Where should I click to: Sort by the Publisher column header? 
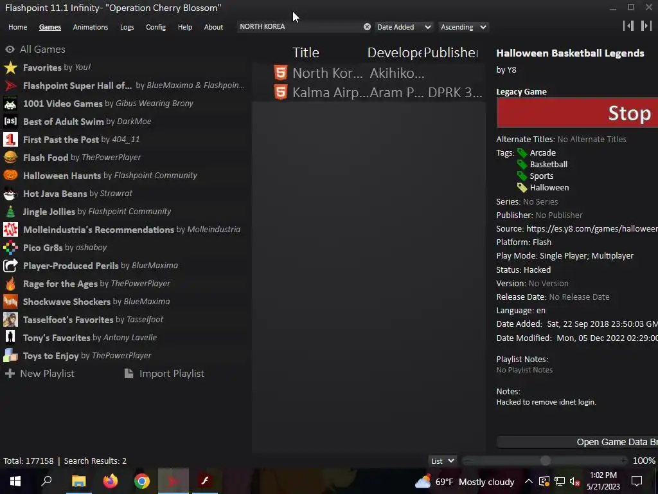click(x=450, y=53)
